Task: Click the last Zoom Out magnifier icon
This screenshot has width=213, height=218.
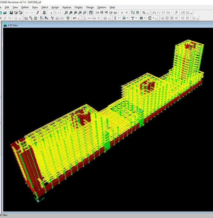Action: [x=84, y=13]
